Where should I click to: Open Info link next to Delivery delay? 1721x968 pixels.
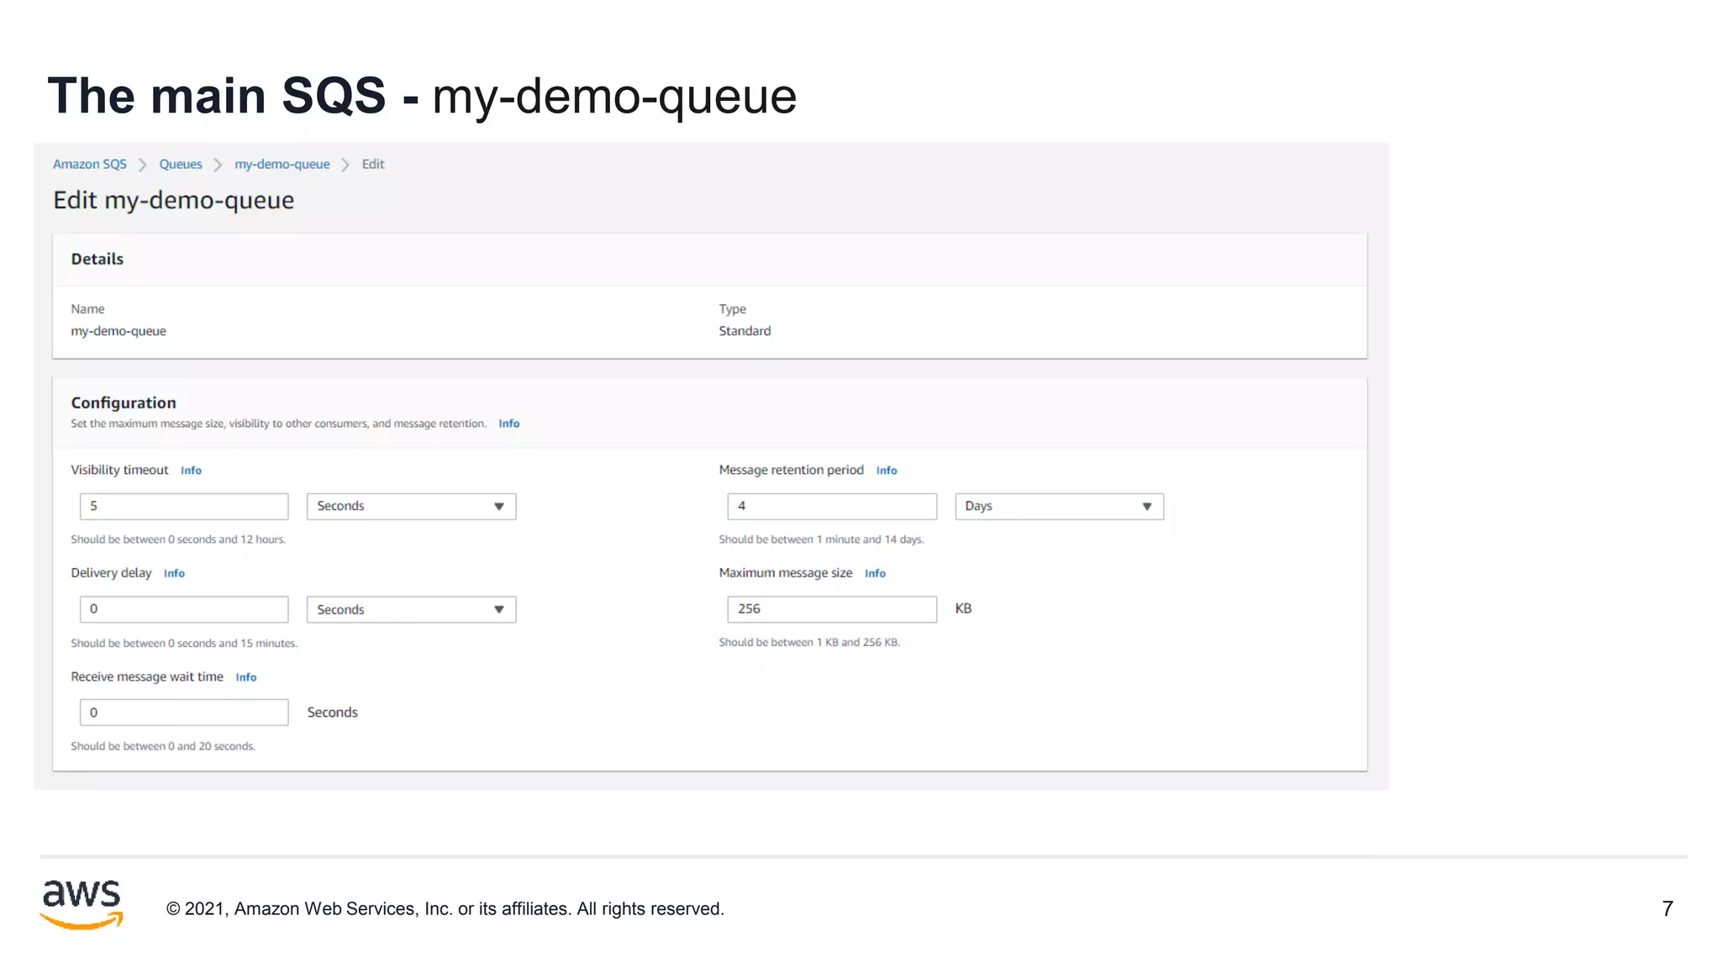tap(174, 573)
